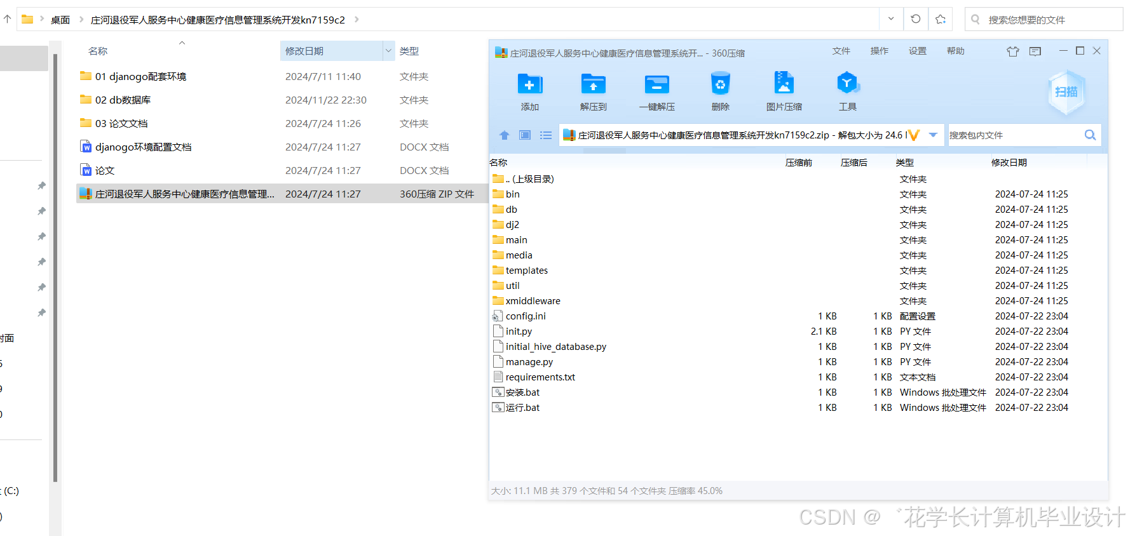
Task: Open the 设置 menu
Action: (x=918, y=51)
